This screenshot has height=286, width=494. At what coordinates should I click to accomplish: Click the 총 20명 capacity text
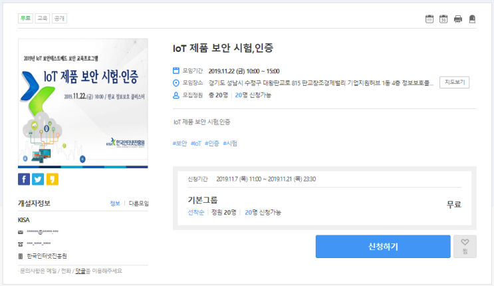218,95
